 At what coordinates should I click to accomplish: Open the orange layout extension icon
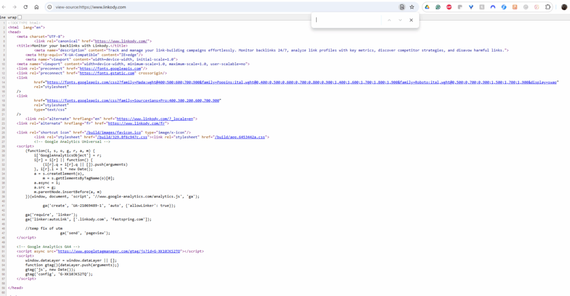point(515,7)
